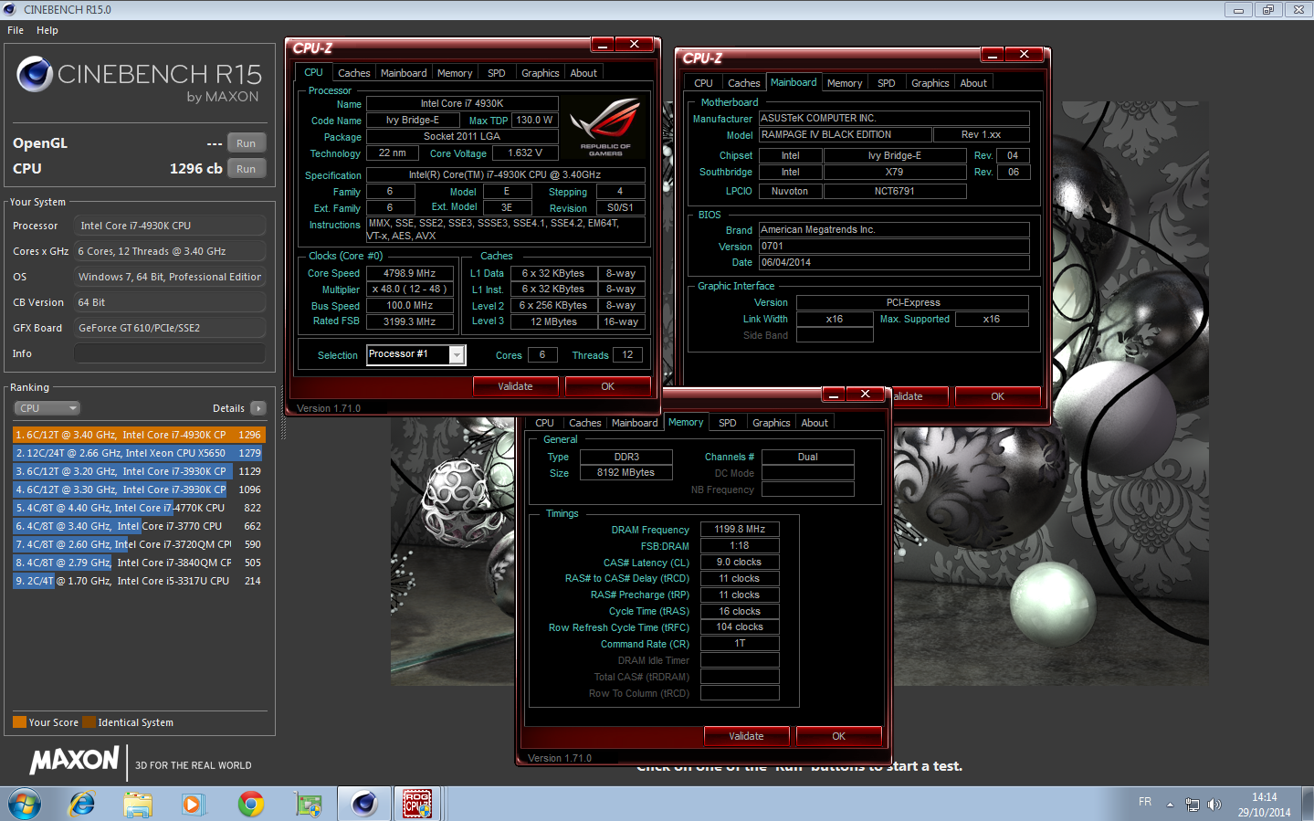This screenshot has height=821, width=1314.
Task: Click OK in the Memory CPU-Z window
Action: point(838,736)
